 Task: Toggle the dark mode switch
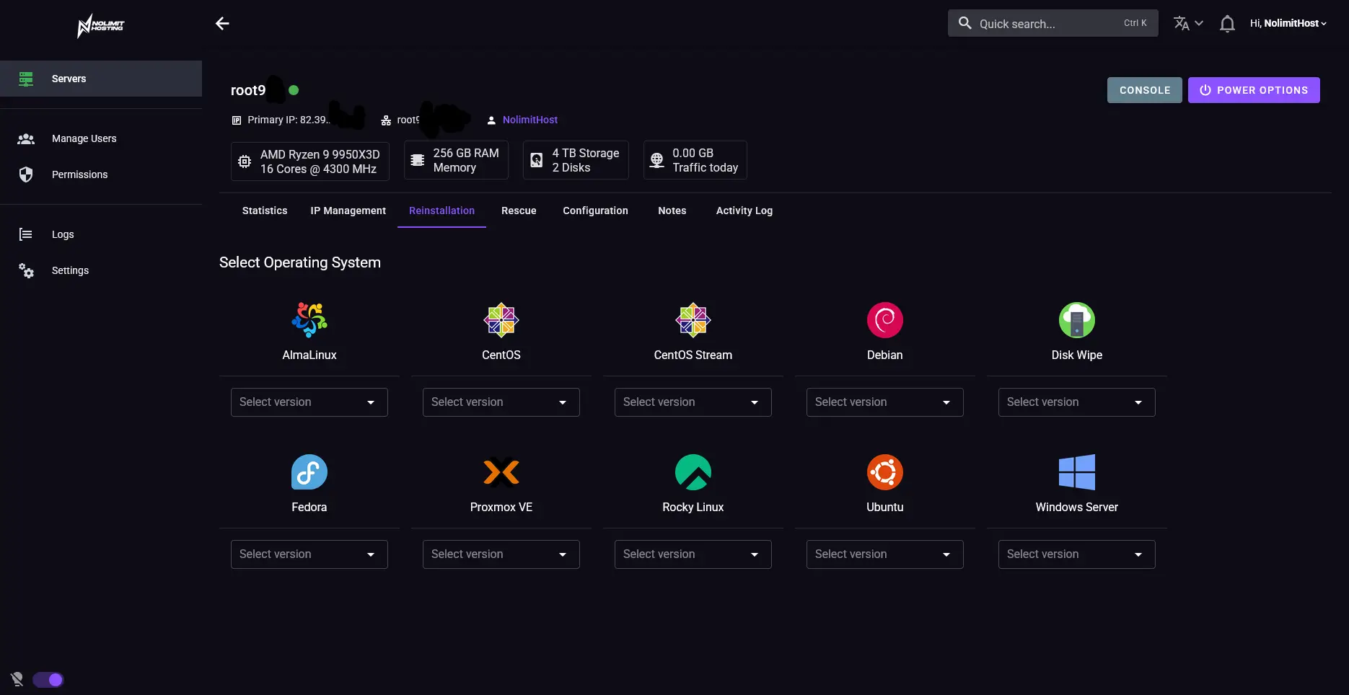pyautogui.click(x=48, y=680)
